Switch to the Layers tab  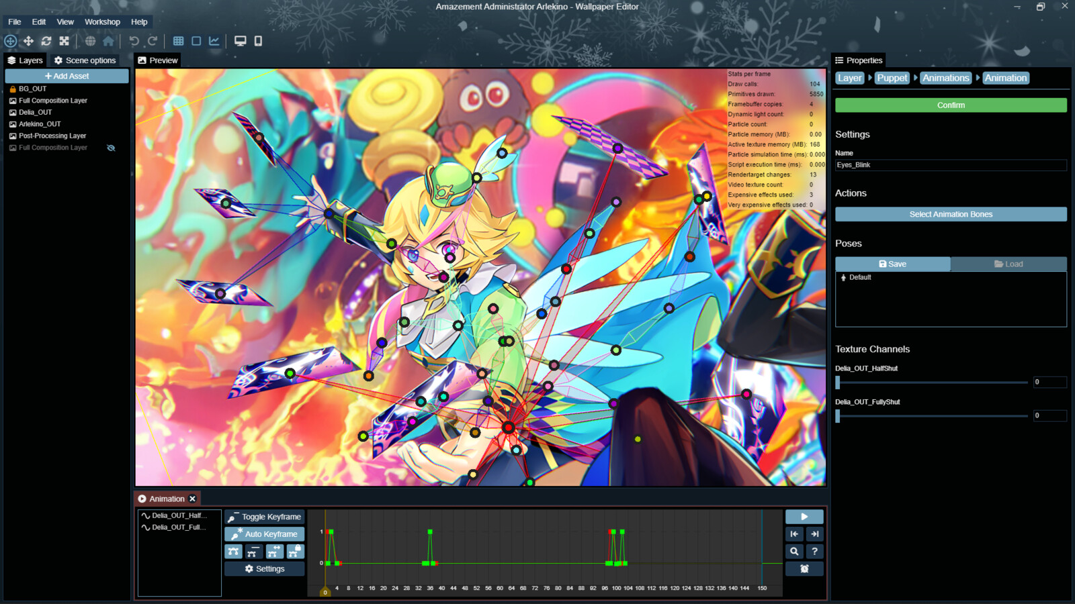tap(25, 60)
